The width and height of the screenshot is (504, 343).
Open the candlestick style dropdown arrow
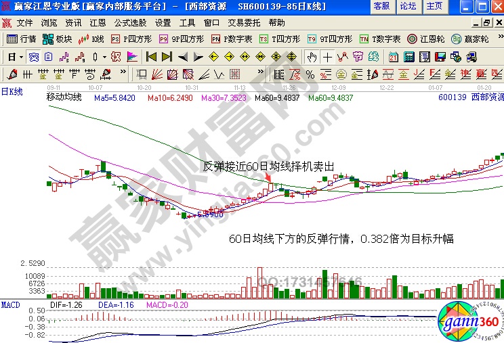coord(103,57)
